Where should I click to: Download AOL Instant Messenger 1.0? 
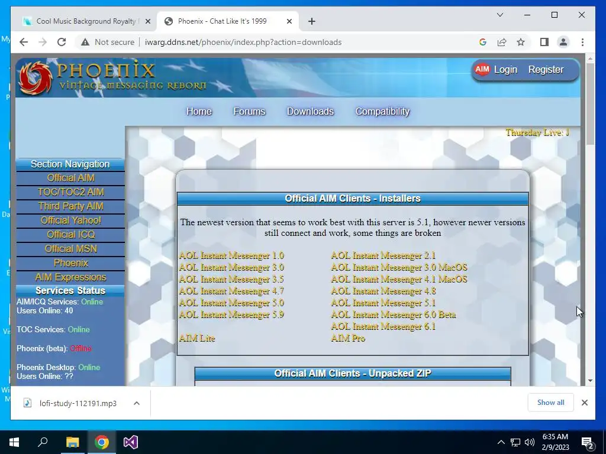click(231, 255)
